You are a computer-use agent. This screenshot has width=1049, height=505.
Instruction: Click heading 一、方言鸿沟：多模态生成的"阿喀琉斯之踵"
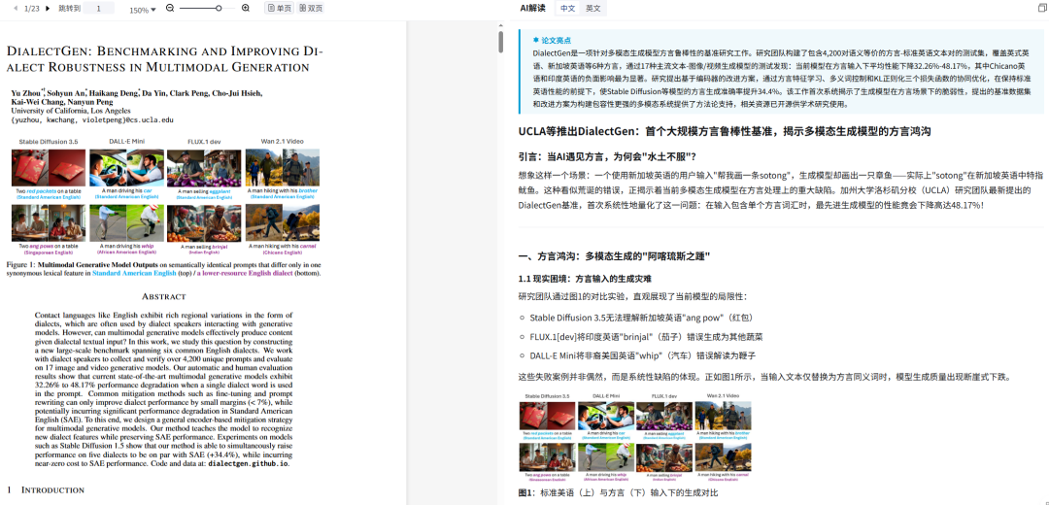(614, 256)
